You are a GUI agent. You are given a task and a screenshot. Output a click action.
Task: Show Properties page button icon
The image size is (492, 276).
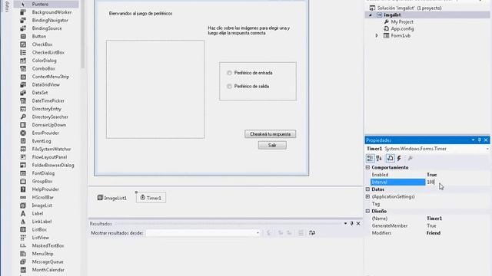click(x=390, y=159)
